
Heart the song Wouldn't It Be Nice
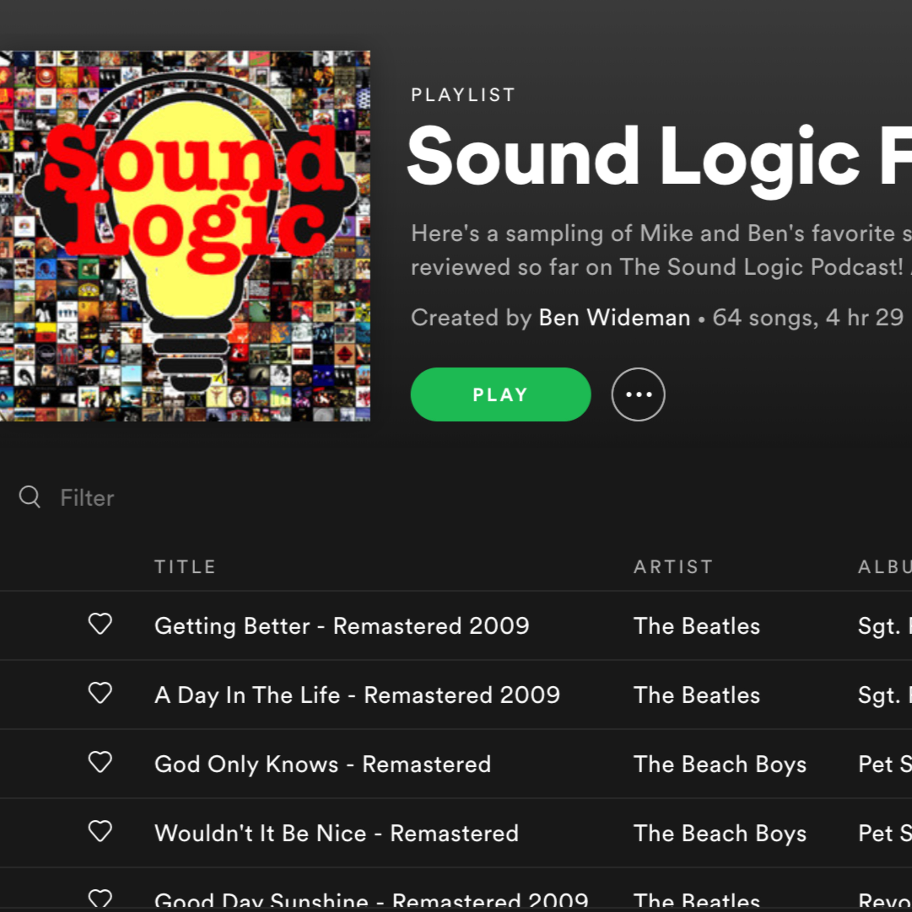click(x=100, y=831)
